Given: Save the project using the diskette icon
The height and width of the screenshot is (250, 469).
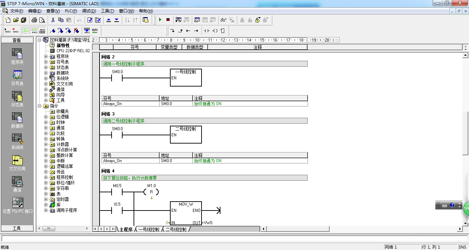Looking at the screenshot, I should (23, 20).
